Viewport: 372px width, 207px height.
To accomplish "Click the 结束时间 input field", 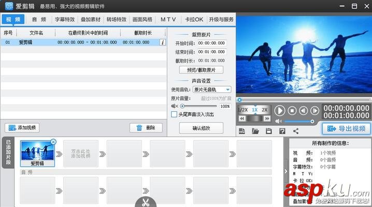I will [x=211, y=52].
